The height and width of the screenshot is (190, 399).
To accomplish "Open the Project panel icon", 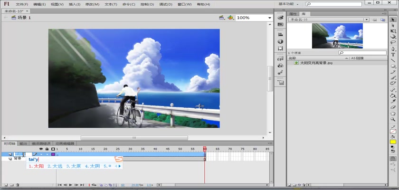I will pyautogui.click(x=280, y=82).
